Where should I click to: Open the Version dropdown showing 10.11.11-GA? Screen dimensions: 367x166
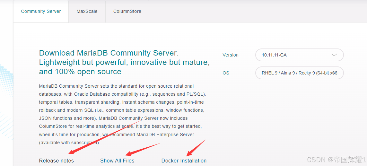pyautogui.click(x=299, y=55)
